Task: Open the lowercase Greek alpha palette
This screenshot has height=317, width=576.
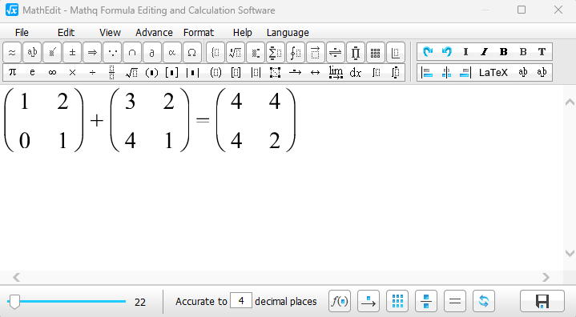Action: [172, 53]
